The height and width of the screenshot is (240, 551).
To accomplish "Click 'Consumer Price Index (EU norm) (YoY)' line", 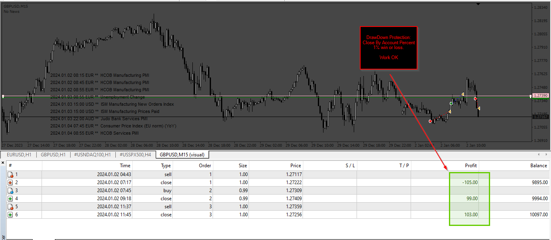I will 113,126.
